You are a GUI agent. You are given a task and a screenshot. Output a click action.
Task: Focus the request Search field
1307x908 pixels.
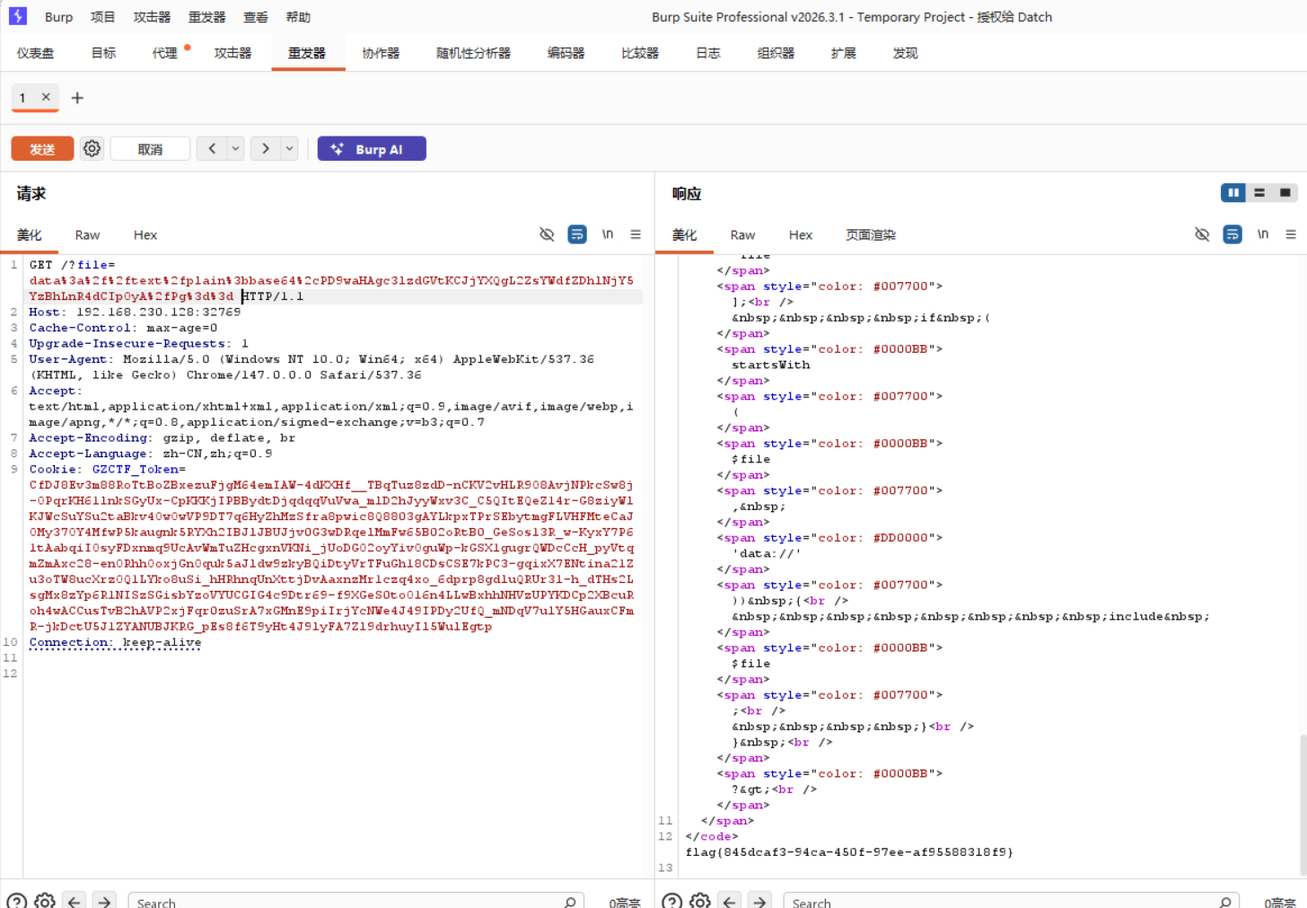(355, 901)
